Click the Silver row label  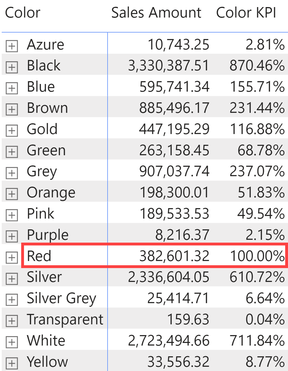point(44,277)
